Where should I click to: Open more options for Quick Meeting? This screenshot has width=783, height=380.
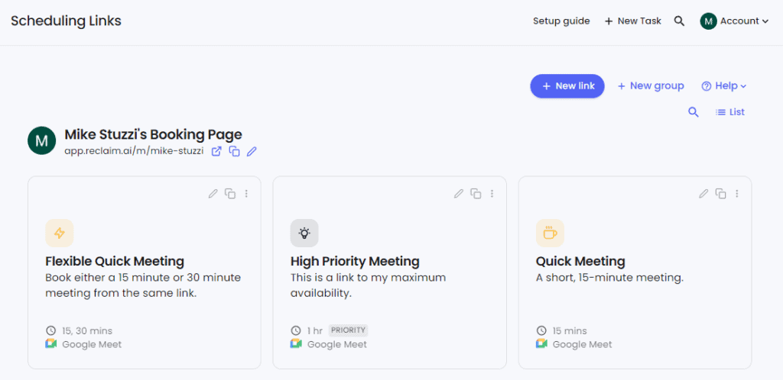coord(737,194)
